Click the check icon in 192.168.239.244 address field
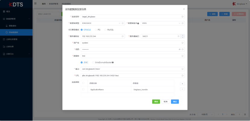 [123, 36]
